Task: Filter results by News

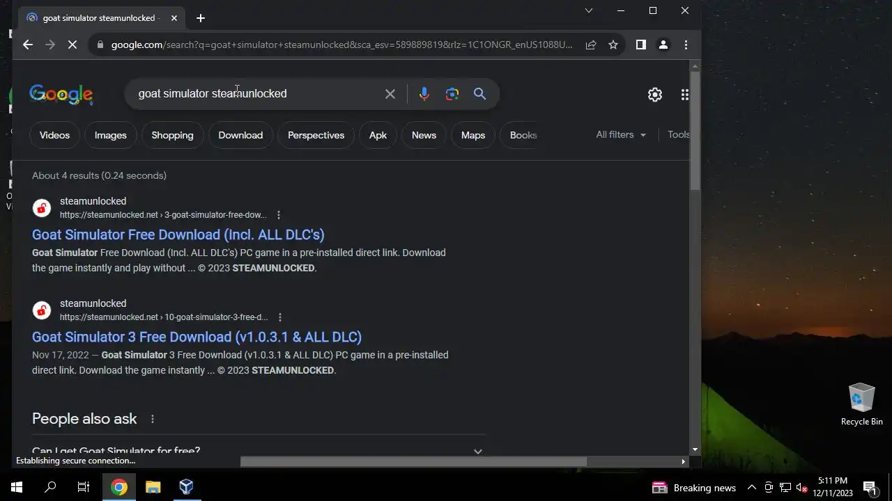Action: 424,135
